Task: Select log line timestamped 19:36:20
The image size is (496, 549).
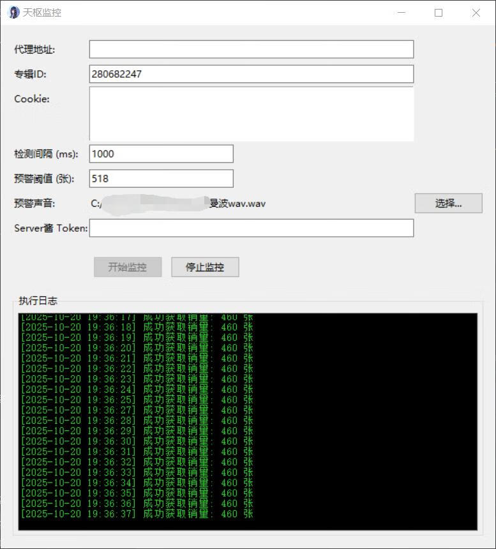Action: coord(137,348)
